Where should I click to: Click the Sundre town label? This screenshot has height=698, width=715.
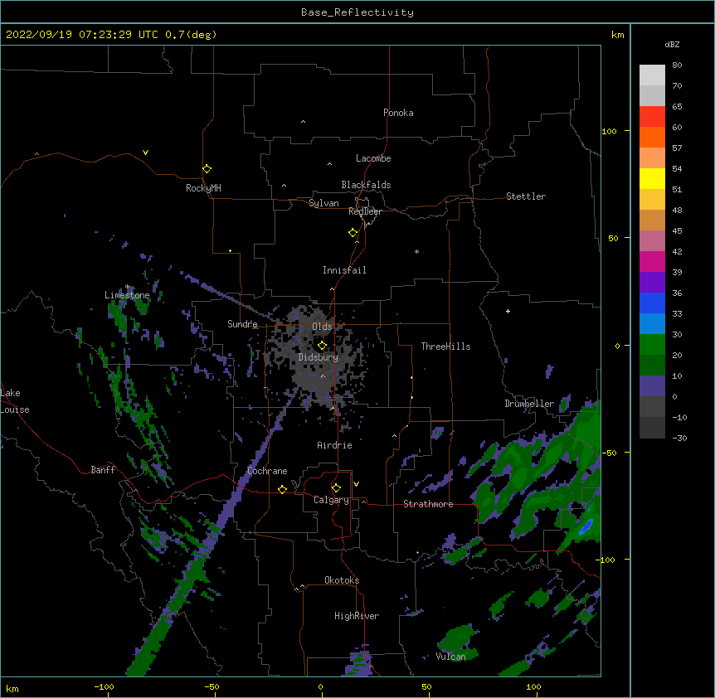tap(242, 324)
